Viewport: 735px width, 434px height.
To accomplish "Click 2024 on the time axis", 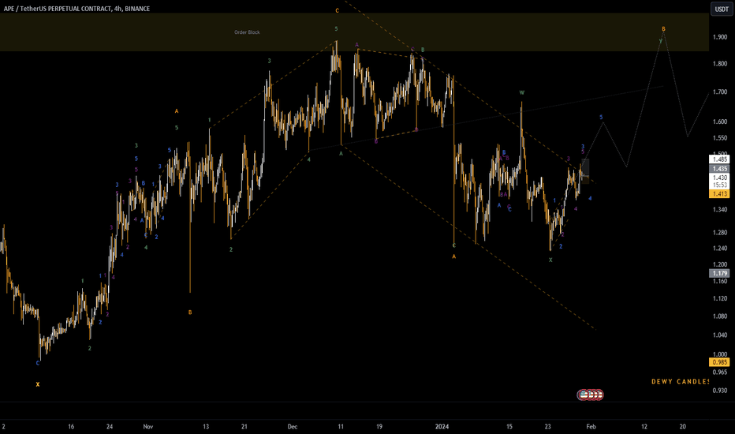I will tap(442, 426).
